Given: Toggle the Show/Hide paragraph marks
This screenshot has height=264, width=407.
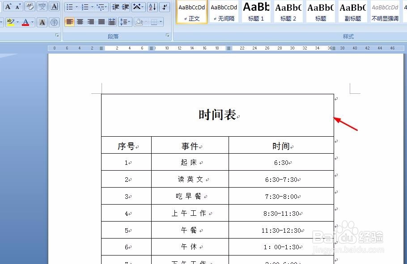Looking at the screenshot, I should click(x=165, y=7).
